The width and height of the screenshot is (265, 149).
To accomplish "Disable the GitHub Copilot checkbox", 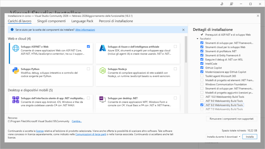I will pos(202,68).
